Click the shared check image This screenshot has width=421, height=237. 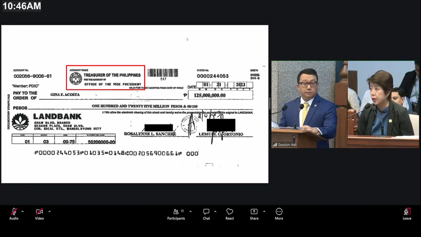[135, 104]
